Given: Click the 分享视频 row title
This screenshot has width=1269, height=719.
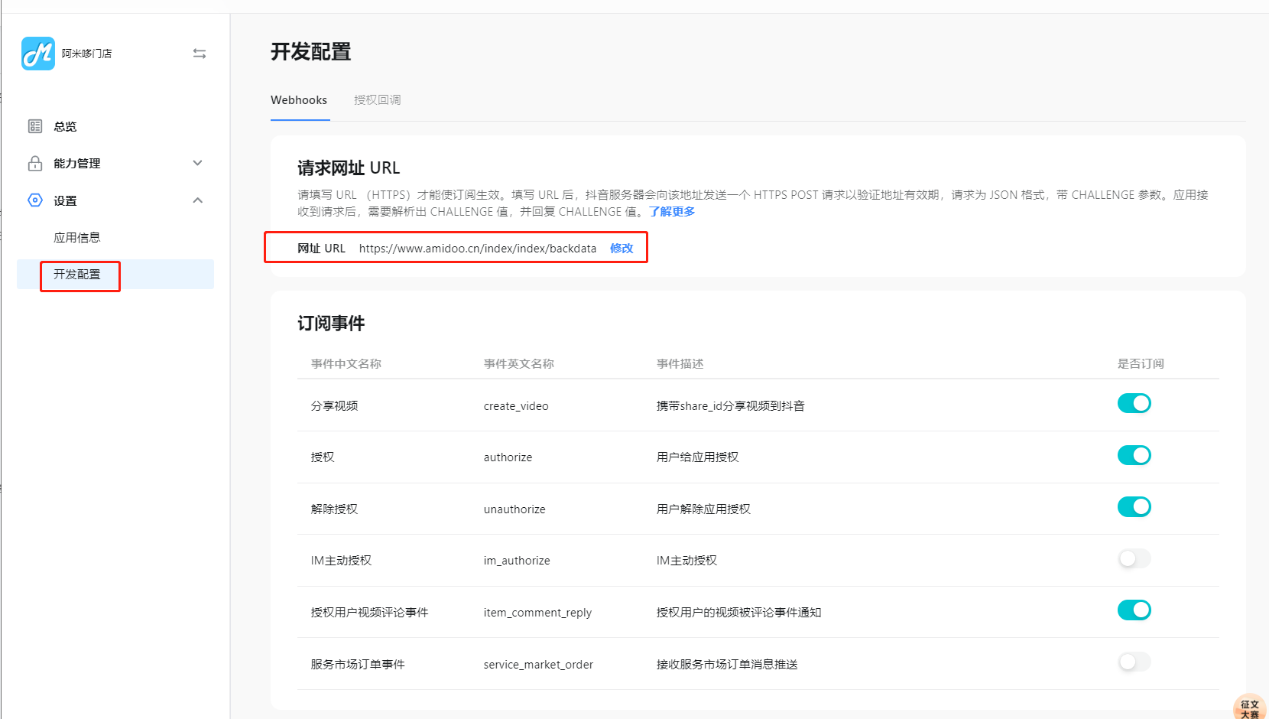Looking at the screenshot, I should (335, 405).
